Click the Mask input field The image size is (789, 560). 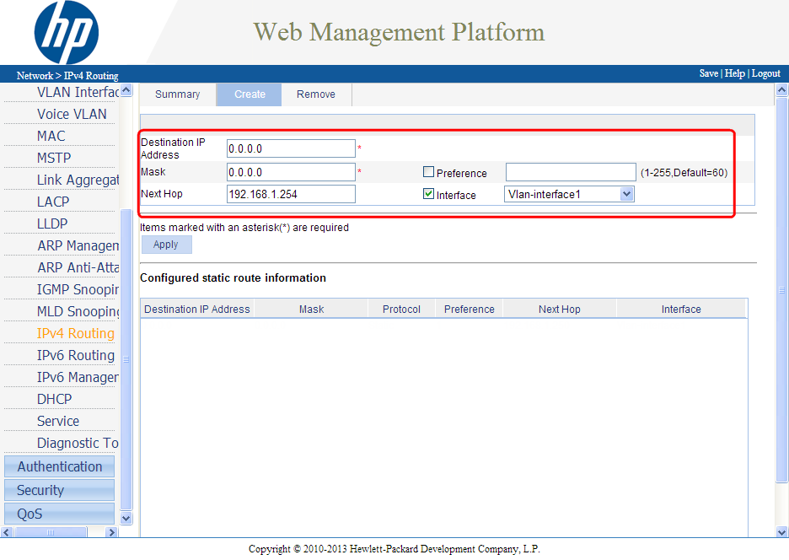tap(291, 172)
